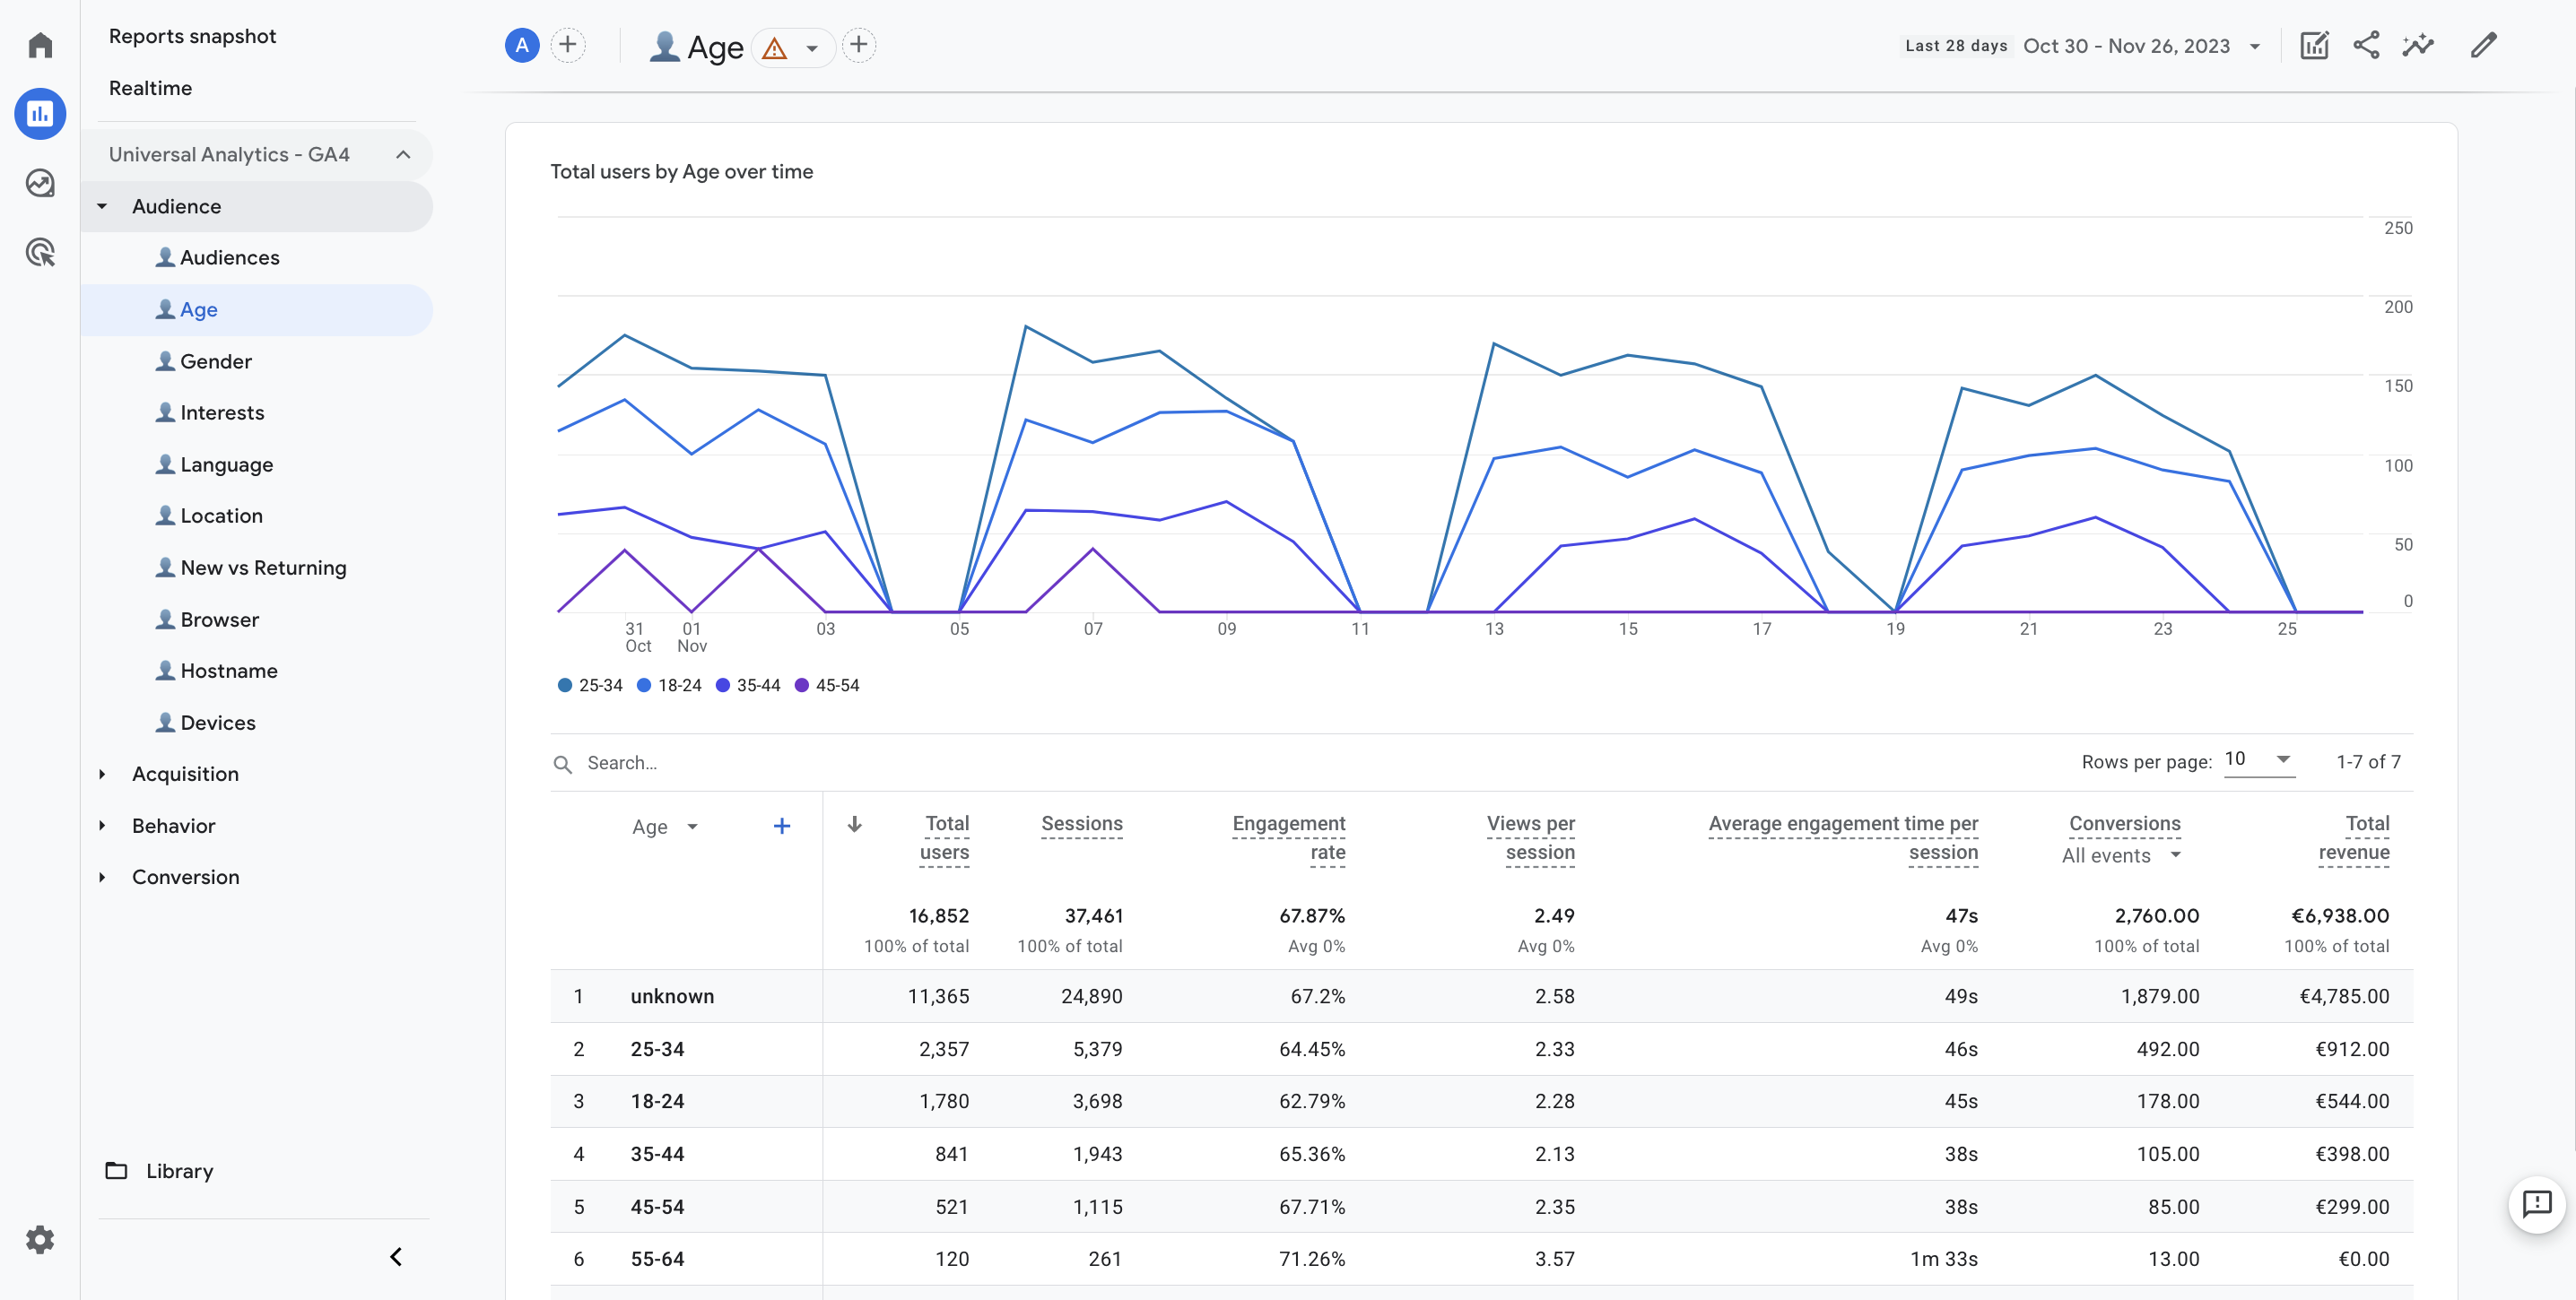Click the Conversions column header
The height and width of the screenshot is (1300, 2576).
(x=2124, y=823)
